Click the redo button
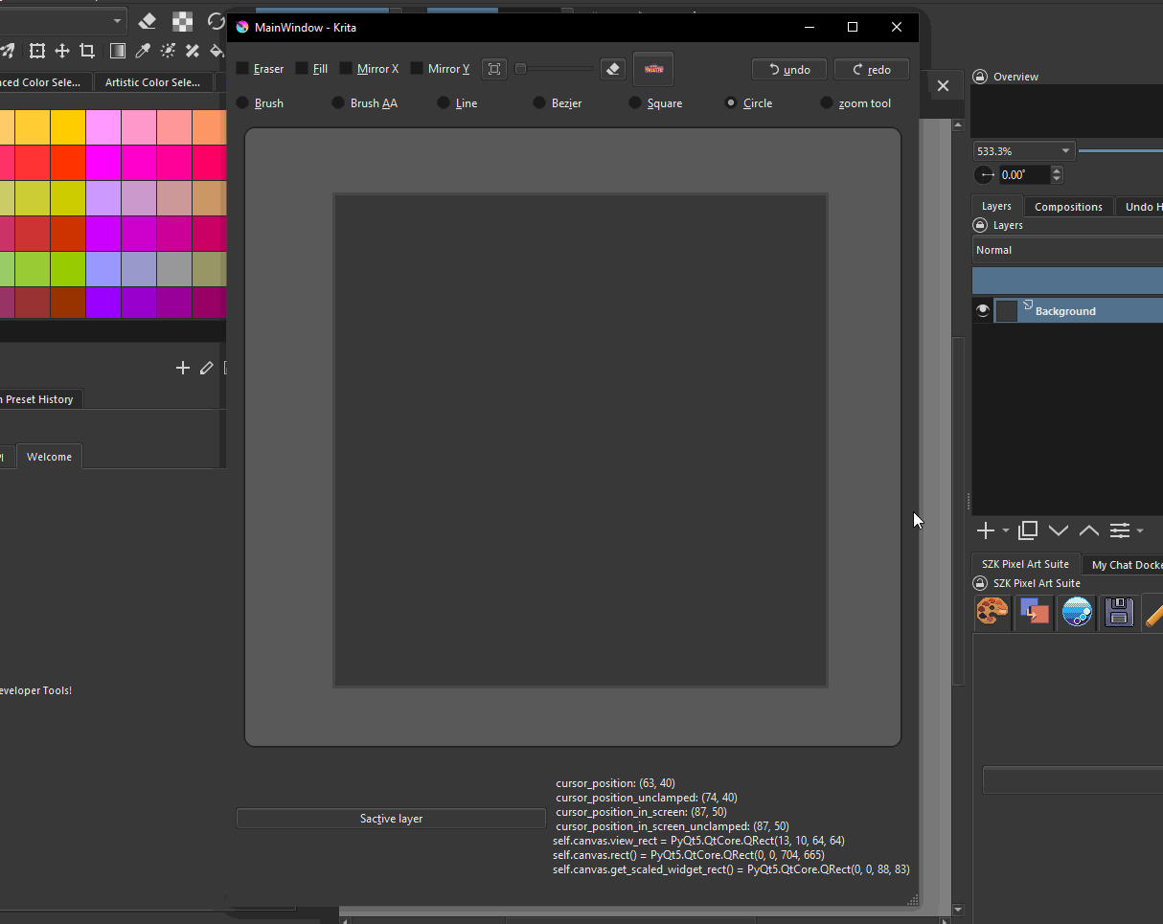Screen dimensions: 1163x924 click(x=872, y=69)
